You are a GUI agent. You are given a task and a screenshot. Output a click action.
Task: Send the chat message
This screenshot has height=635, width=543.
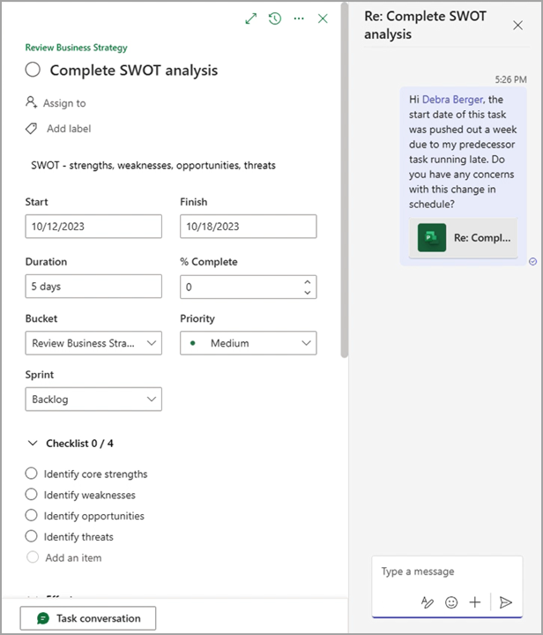505,602
